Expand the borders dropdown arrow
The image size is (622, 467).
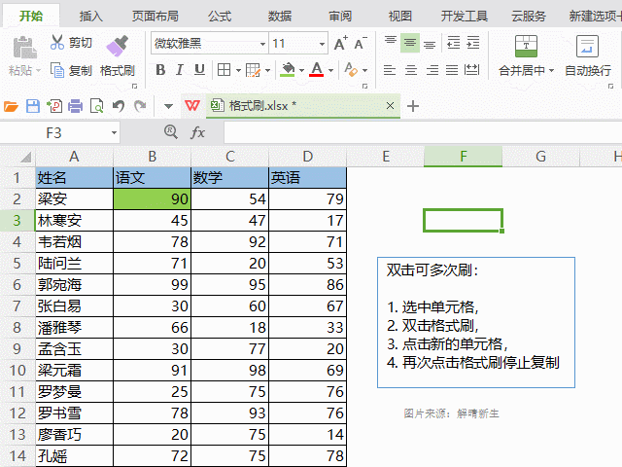tap(238, 71)
